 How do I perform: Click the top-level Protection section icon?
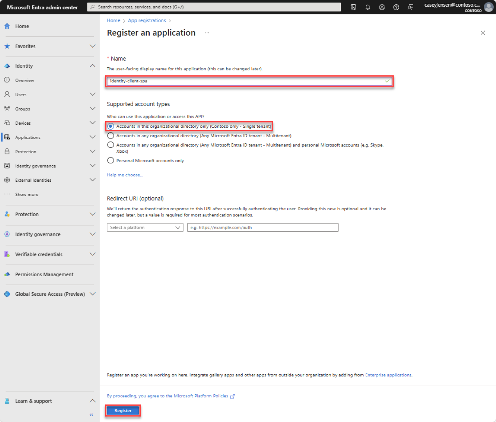click(7, 214)
